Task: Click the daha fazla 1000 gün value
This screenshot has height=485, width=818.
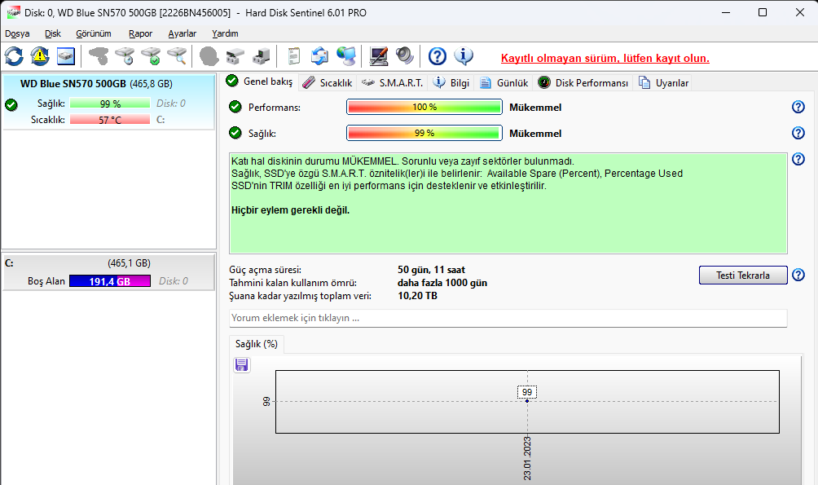Action: (x=442, y=283)
